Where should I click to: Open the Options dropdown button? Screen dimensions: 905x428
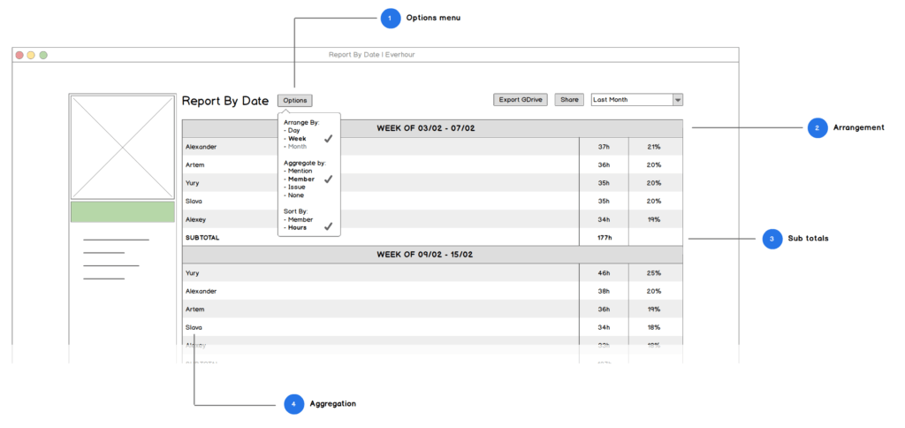(295, 100)
